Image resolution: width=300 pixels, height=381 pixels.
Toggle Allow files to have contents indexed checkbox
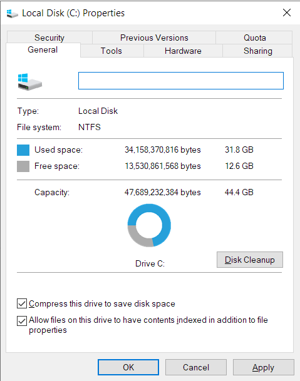22,321
